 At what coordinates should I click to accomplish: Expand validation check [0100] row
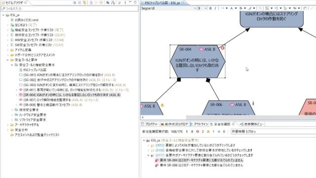[149, 150]
